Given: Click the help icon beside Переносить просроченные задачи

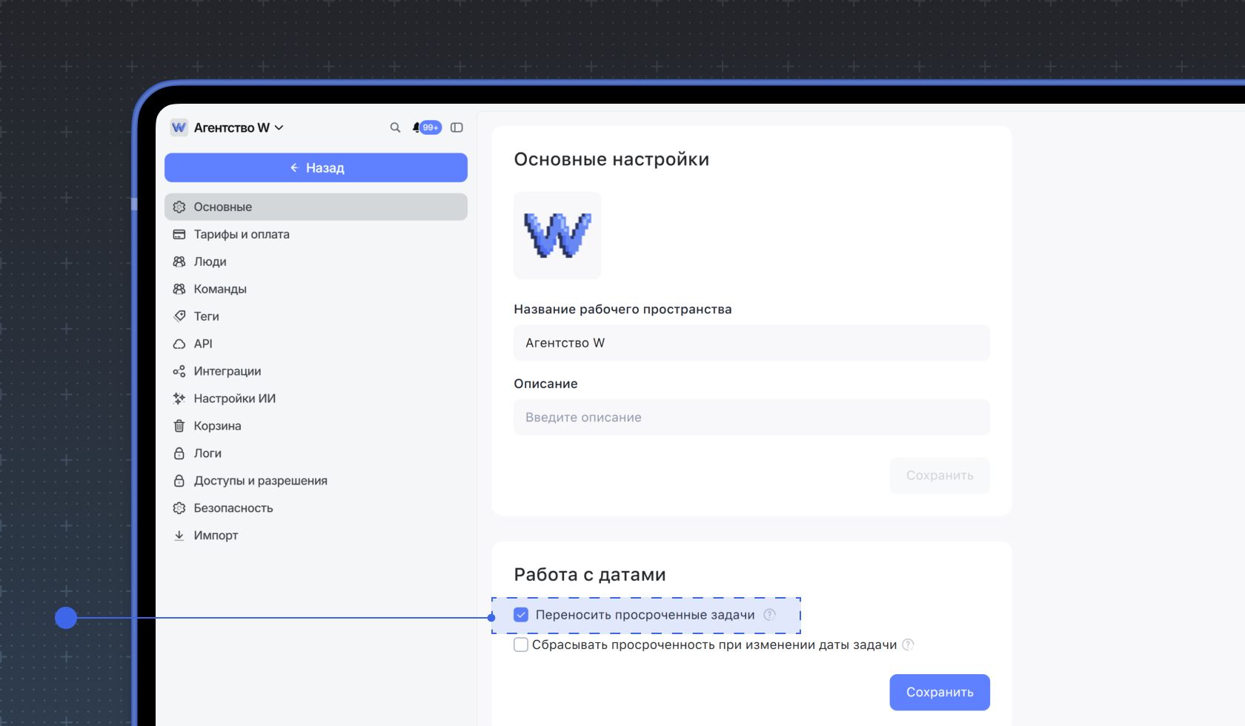Looking at the screenshot, I should [769, 615].
